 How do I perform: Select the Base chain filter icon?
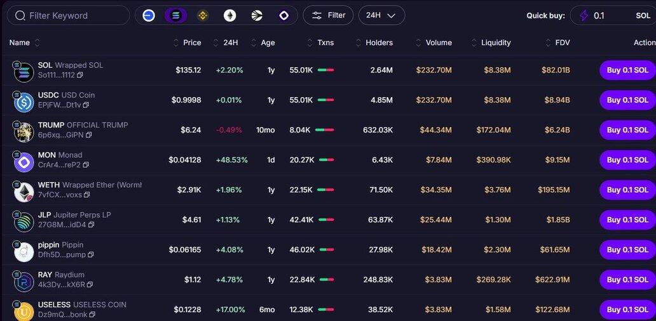click(x=149, y=15)
